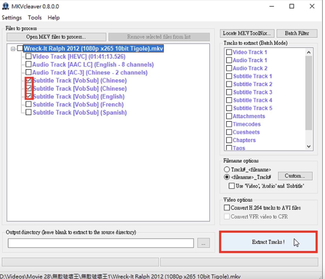Click the Extract Tracks! button
The width and height of the screenshot is (325, 279).
click(x=268, y=242)
